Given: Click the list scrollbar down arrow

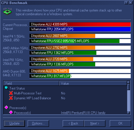Looking at the screenshot, I should pos(129,113).
